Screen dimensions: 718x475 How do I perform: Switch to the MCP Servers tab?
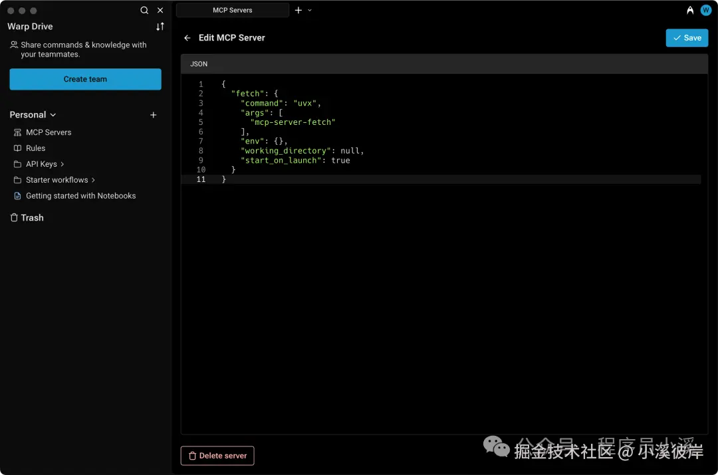tap(232, 10)
